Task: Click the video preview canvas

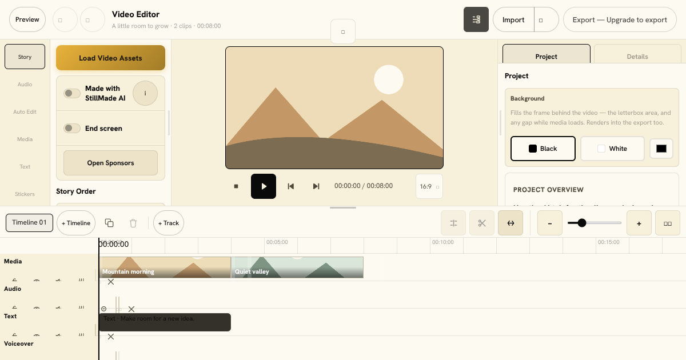Action: 334,108
